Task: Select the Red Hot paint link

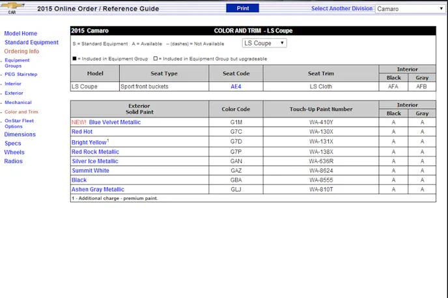Action: 82,132
